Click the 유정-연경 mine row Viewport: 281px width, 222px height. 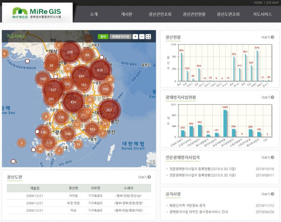79,203
